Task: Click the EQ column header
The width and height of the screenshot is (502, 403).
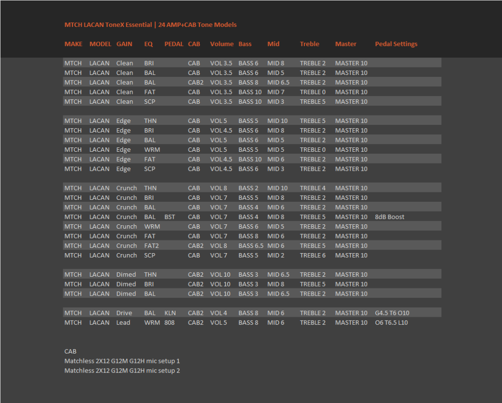Action: pyautogui.click(x=148, y=44)
